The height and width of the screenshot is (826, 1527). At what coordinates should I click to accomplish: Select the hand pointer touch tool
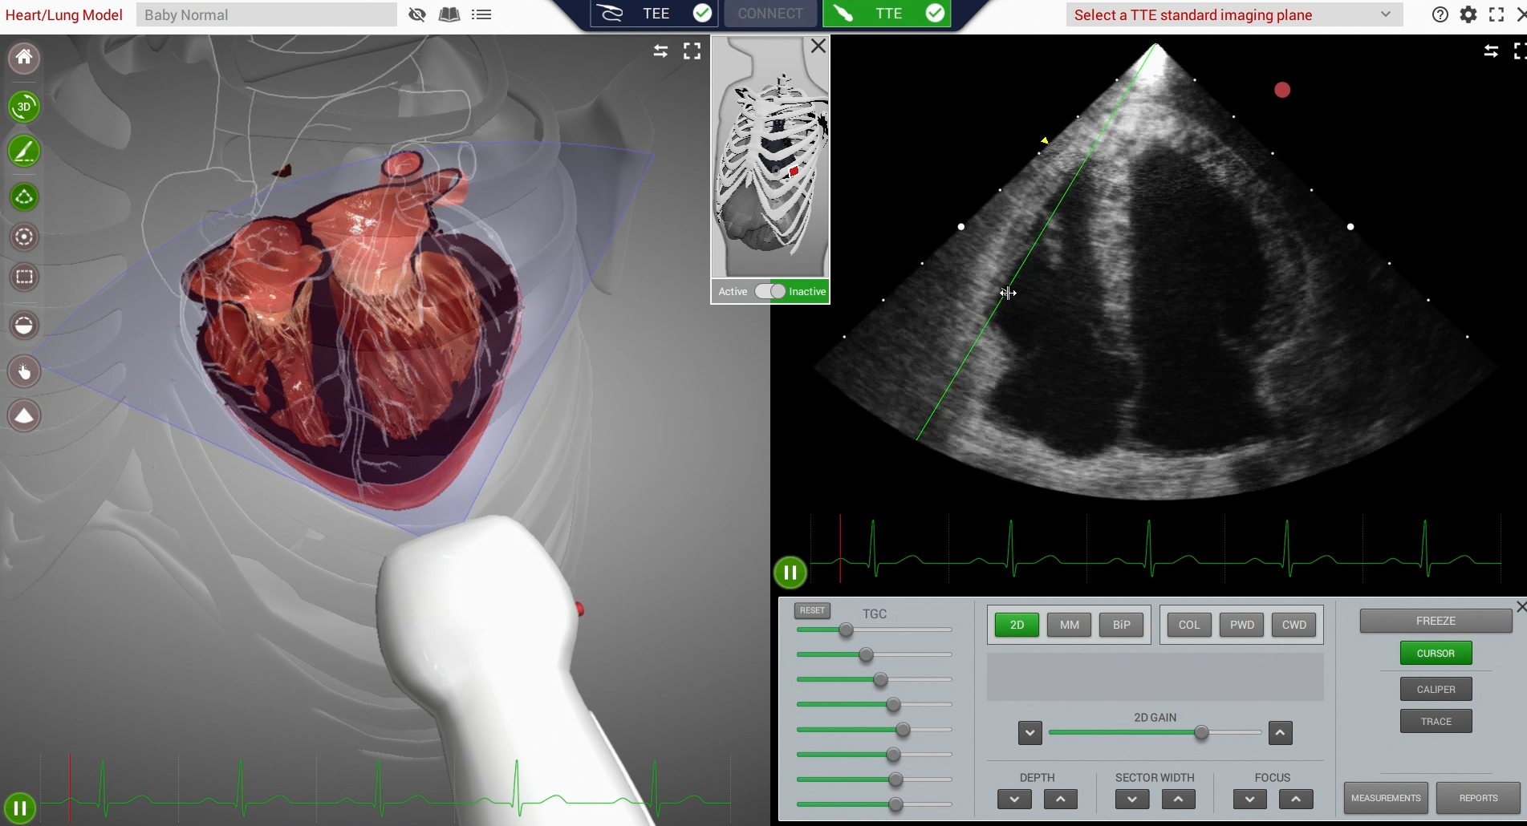click(x=24, y=371)
